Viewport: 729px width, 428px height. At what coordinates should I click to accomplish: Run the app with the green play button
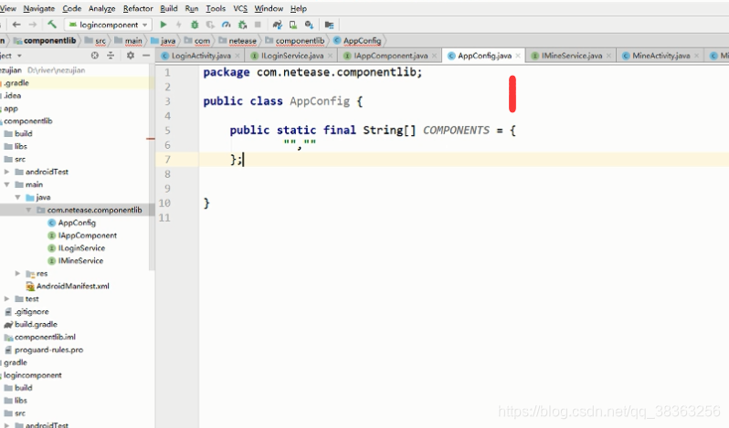[x=164, y=25]
